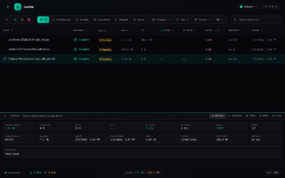Switch to HTTP details tab
The width and height of the screenshot is (285, 178).
[x=264, y=116]
